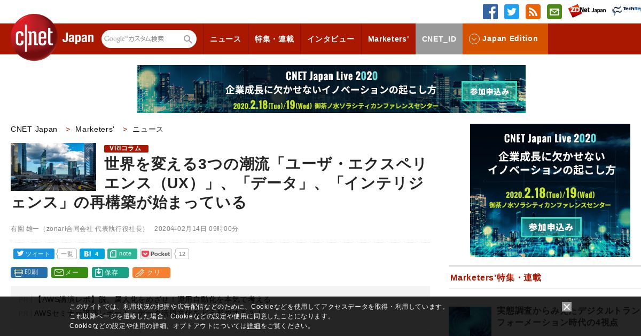
Task: Click the VRIコラム category tag
Action: click(x=126, y=149)
